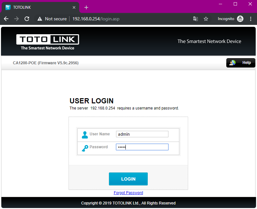The width and height of the screenshot is (257, 209).
Task: Open the Help button
Action: pyautogui.click(x=241, y=63)
